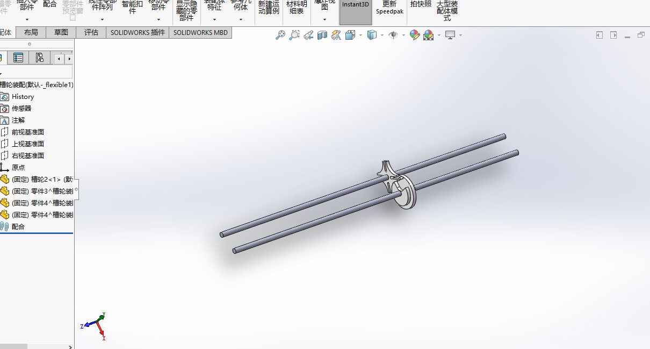Insert a 材料明细表 bill of materials
The image size is (650, 349).
pos(297,8)
